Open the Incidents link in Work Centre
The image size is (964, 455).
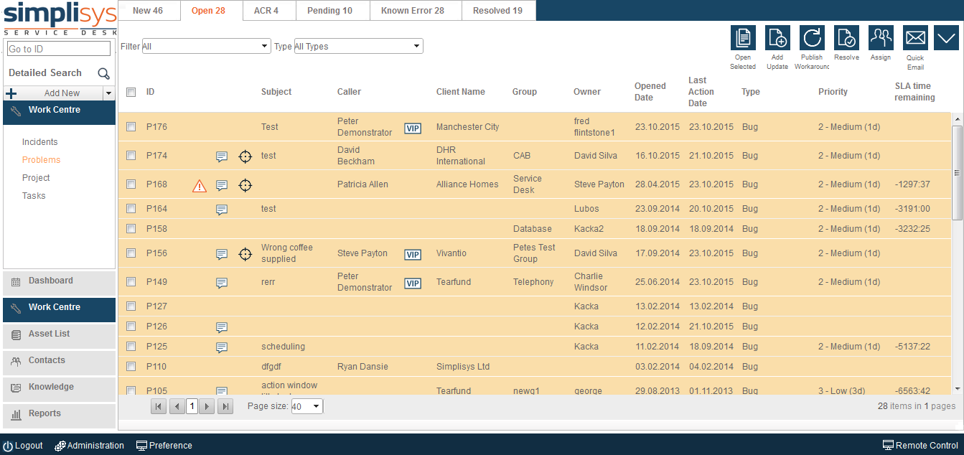click(x=39, y=141)
